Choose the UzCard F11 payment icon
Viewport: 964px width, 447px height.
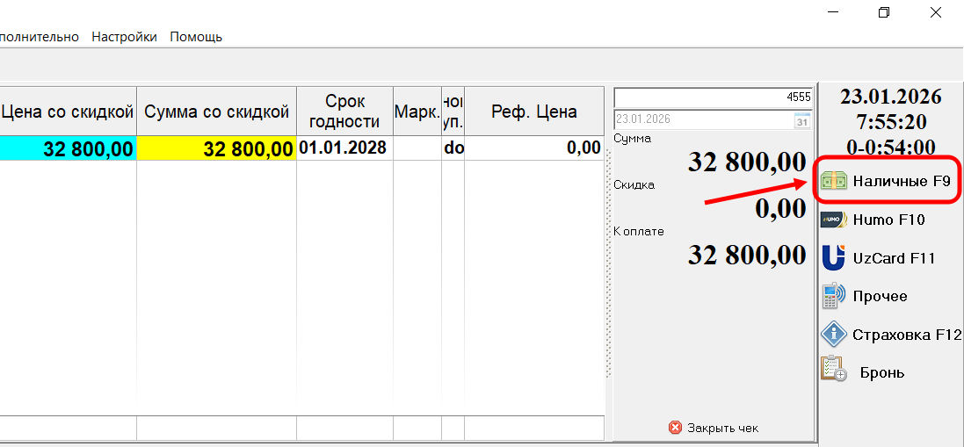[x=833, y=257]
